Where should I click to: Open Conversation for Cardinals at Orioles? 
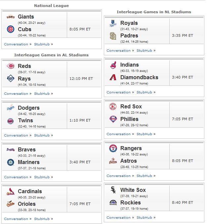[x=16, y=219]
